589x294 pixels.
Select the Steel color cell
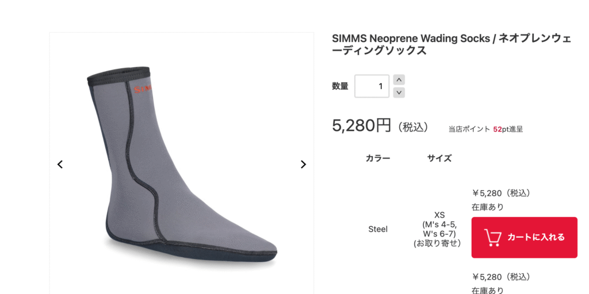(378, 229)
